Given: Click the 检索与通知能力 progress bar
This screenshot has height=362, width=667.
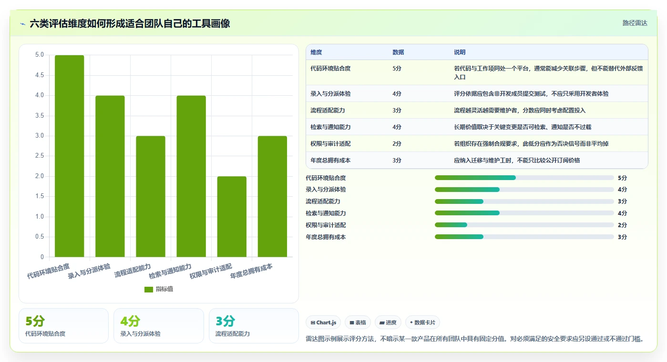Looking at the screenshot, I should coord(524,213).
